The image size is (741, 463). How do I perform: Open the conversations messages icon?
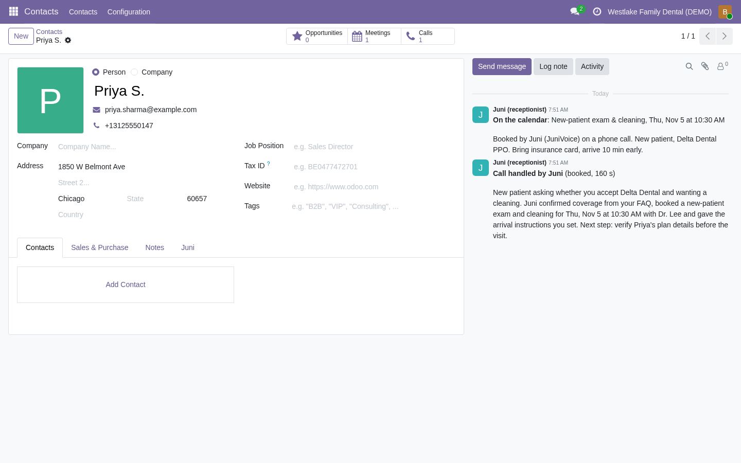click(575, 11)
